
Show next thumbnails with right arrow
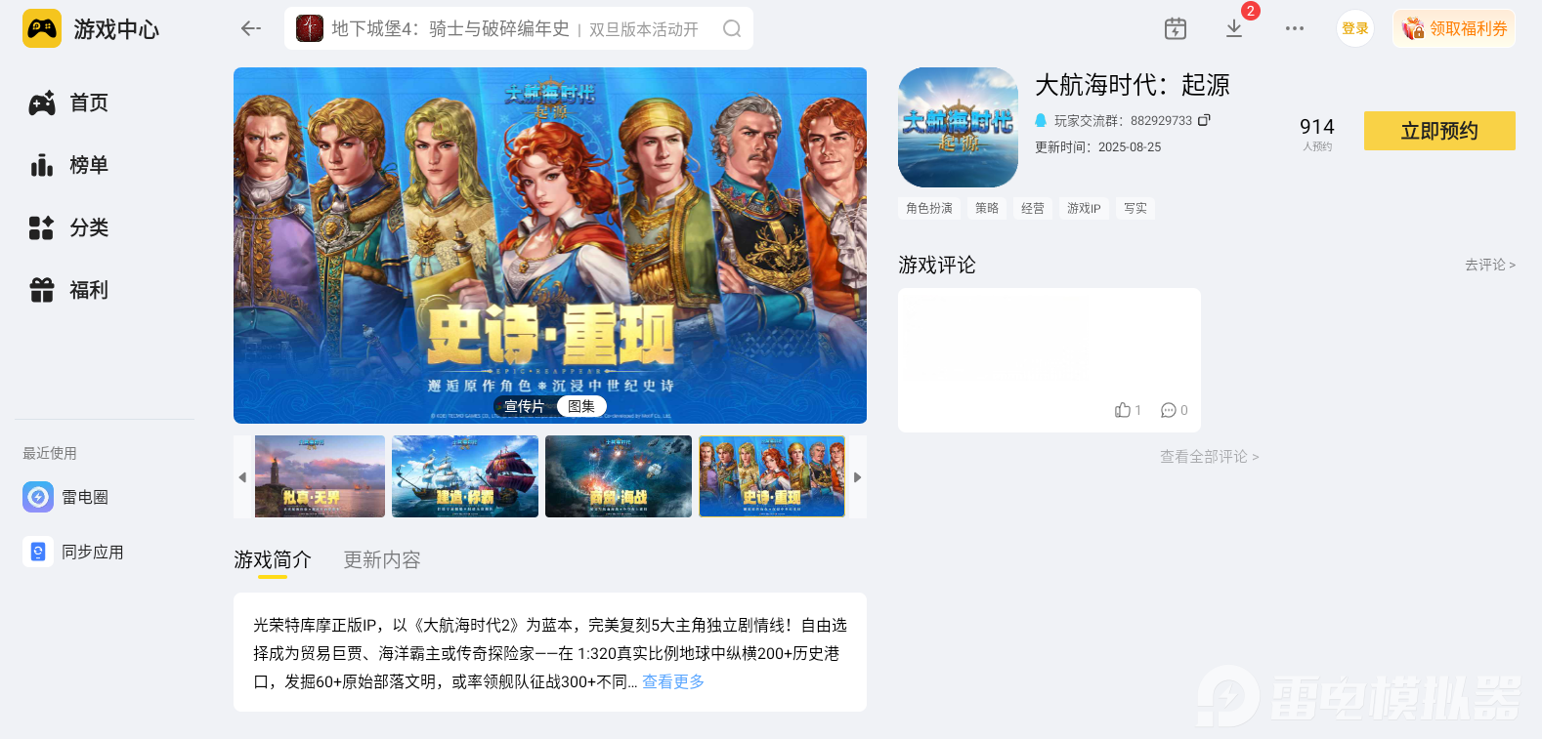[x=857, y=477]
